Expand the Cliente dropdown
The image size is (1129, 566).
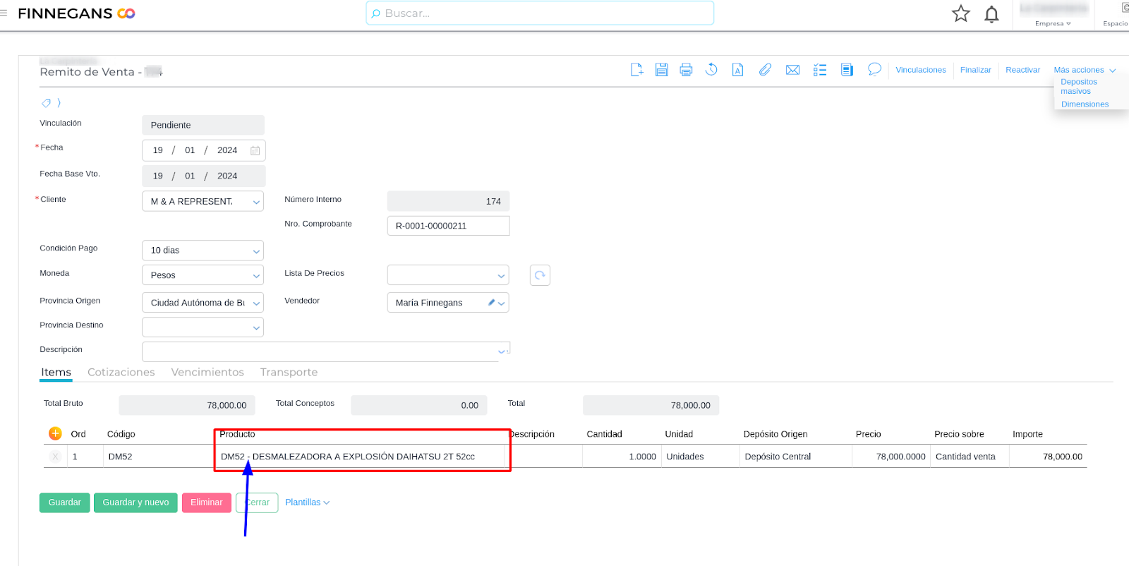click(x=256, y=202)
